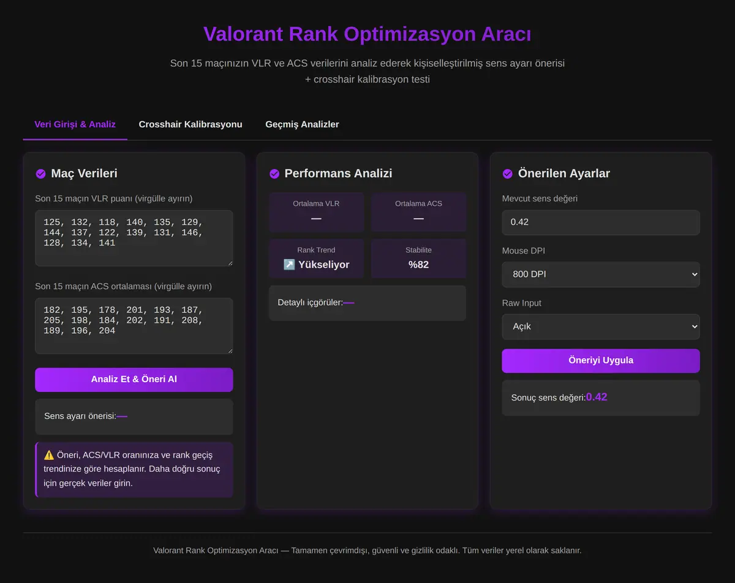Click the checkmark icon beside Önerilen Ayarlar
This screenshot has height=583, width=735.
click(507, 174)
